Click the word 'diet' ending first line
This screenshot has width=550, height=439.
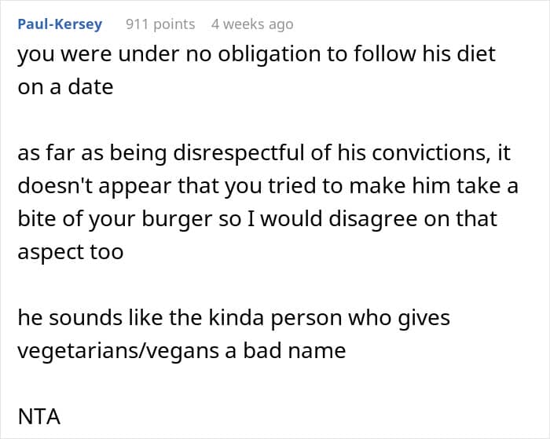coord(476,54)
